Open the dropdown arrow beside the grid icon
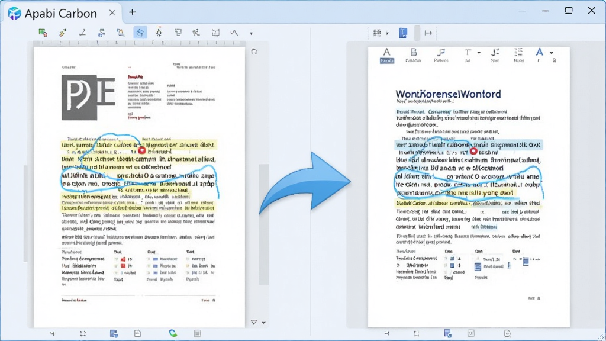Viewport: 606px width, 341px height. 387,34
